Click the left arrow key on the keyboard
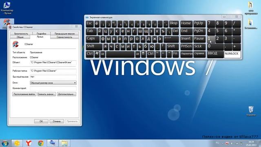Viewport: 261px width, 147px height. click(x=158, y=54)
